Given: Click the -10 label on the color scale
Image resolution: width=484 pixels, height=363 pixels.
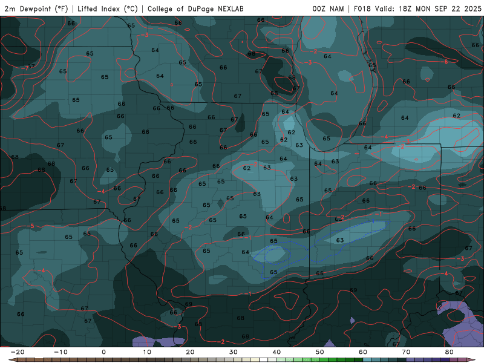Looking at the screenshot, I should coord(60,352).
